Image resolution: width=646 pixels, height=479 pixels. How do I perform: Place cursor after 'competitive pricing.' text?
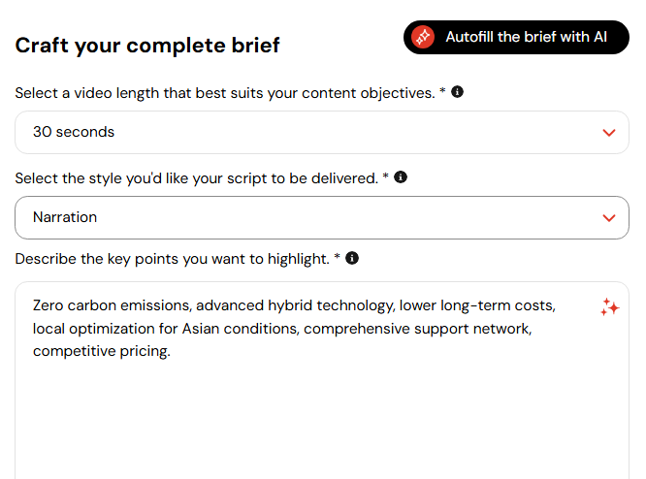point(171,351)
